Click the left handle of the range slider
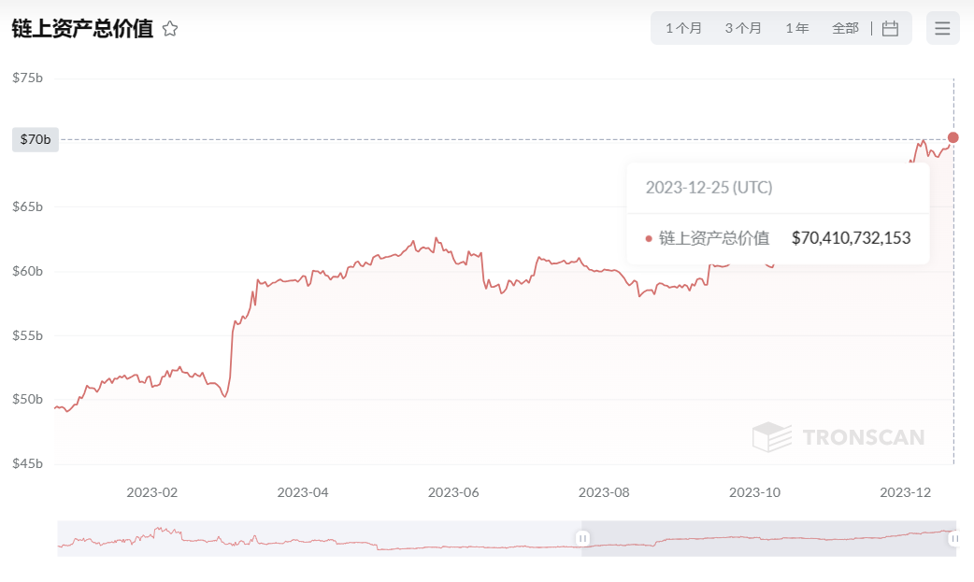Viewport: 974px width, 582px height. [x=582, y=538]
